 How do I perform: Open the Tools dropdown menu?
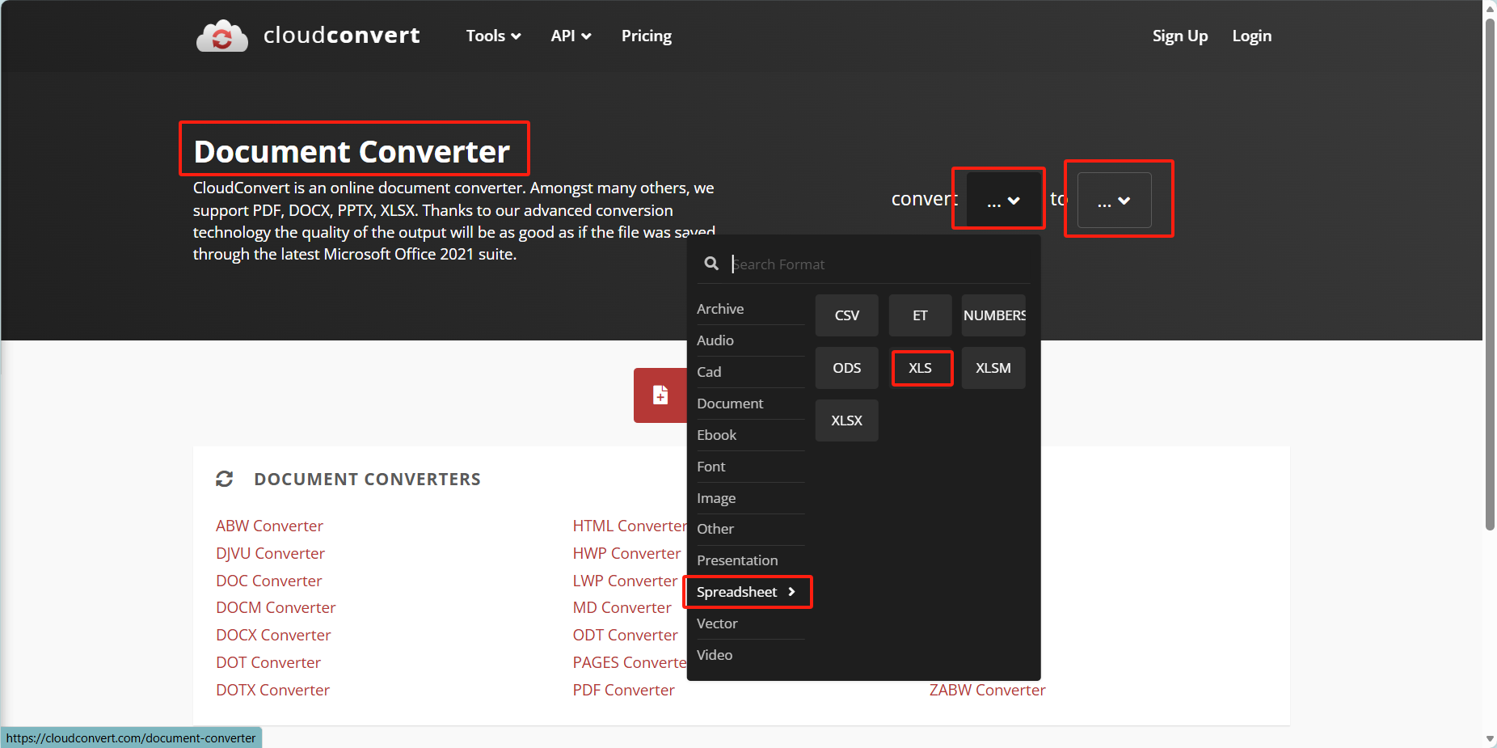click(x=493, y=36)
